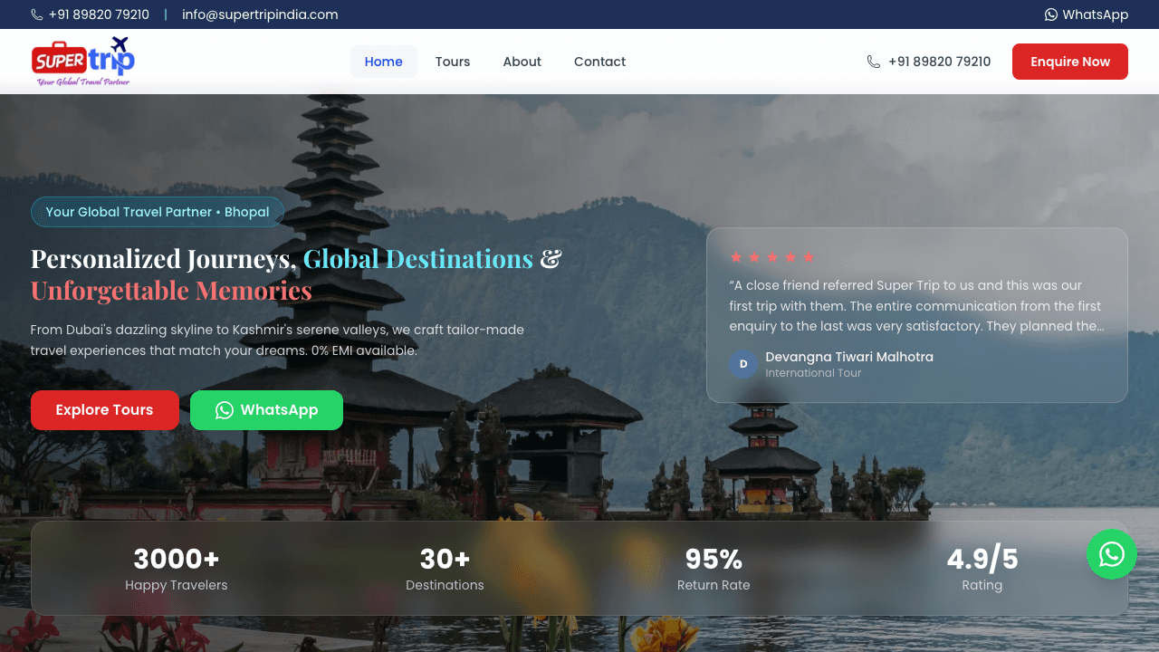Click the reviewer avatar with letter D
The width and height of the screenshot is (1159, 652).
pyautogui.click(x=743, y=364)
